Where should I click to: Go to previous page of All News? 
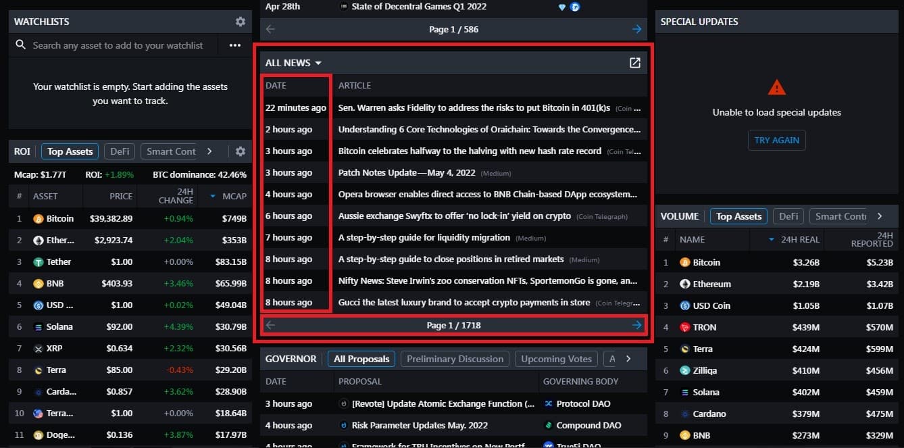[270, 325]
